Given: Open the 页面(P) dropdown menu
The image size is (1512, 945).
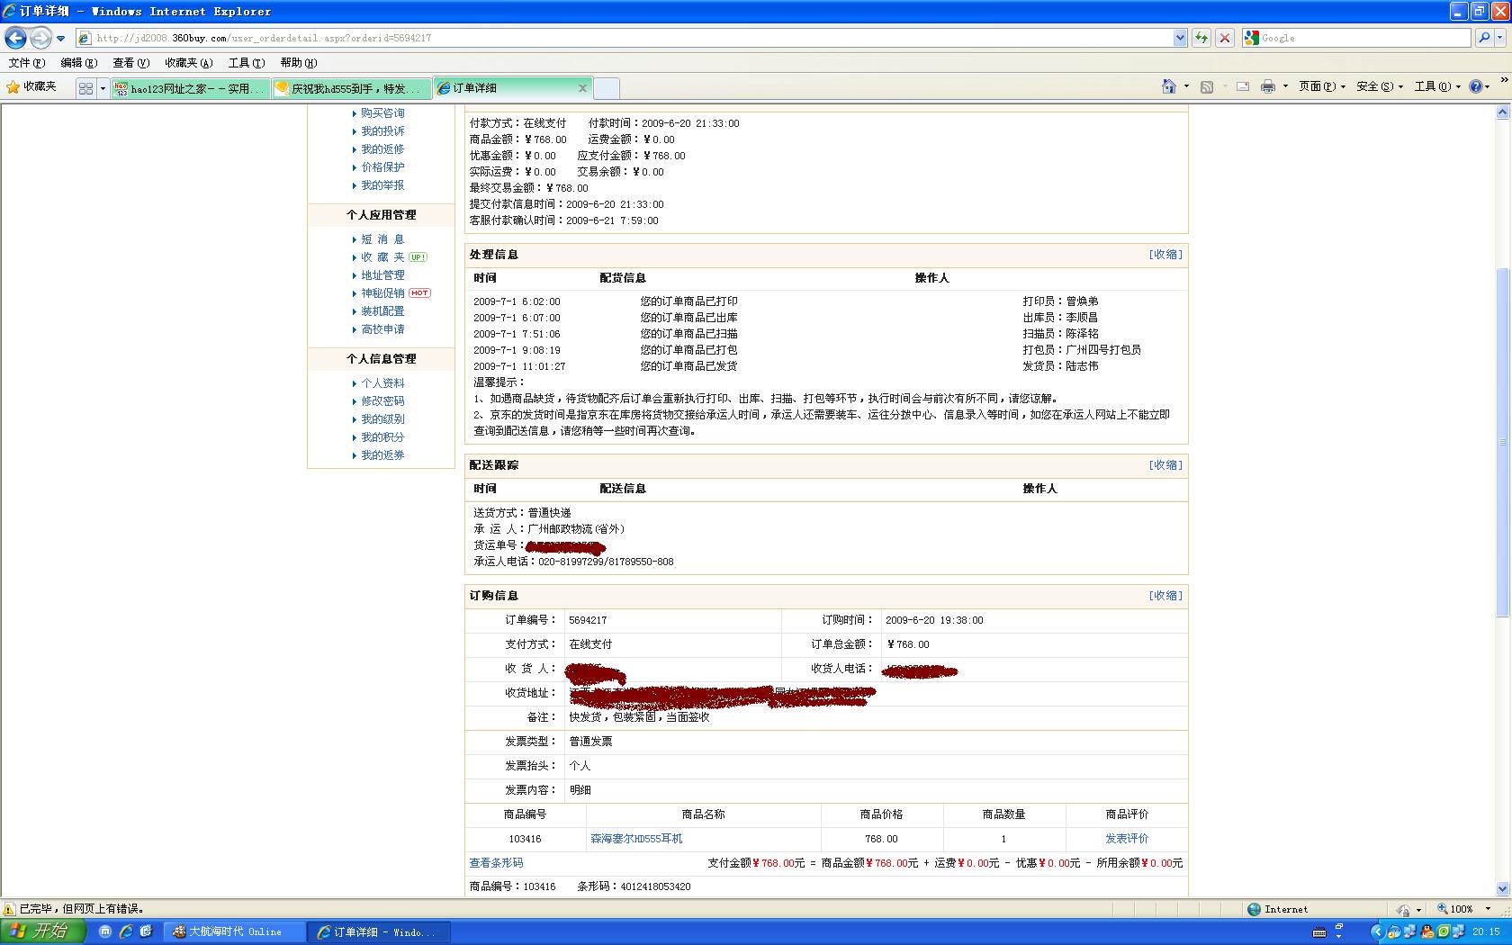Looking at the screenshot, I should [1321, 87].
